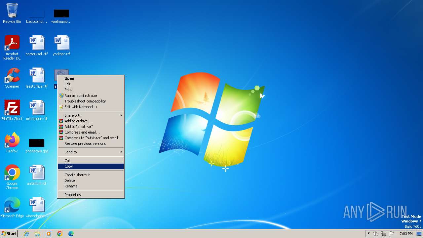Open the Recycle Bin desktop icon
423x238 pixels.
coord(12,13)
